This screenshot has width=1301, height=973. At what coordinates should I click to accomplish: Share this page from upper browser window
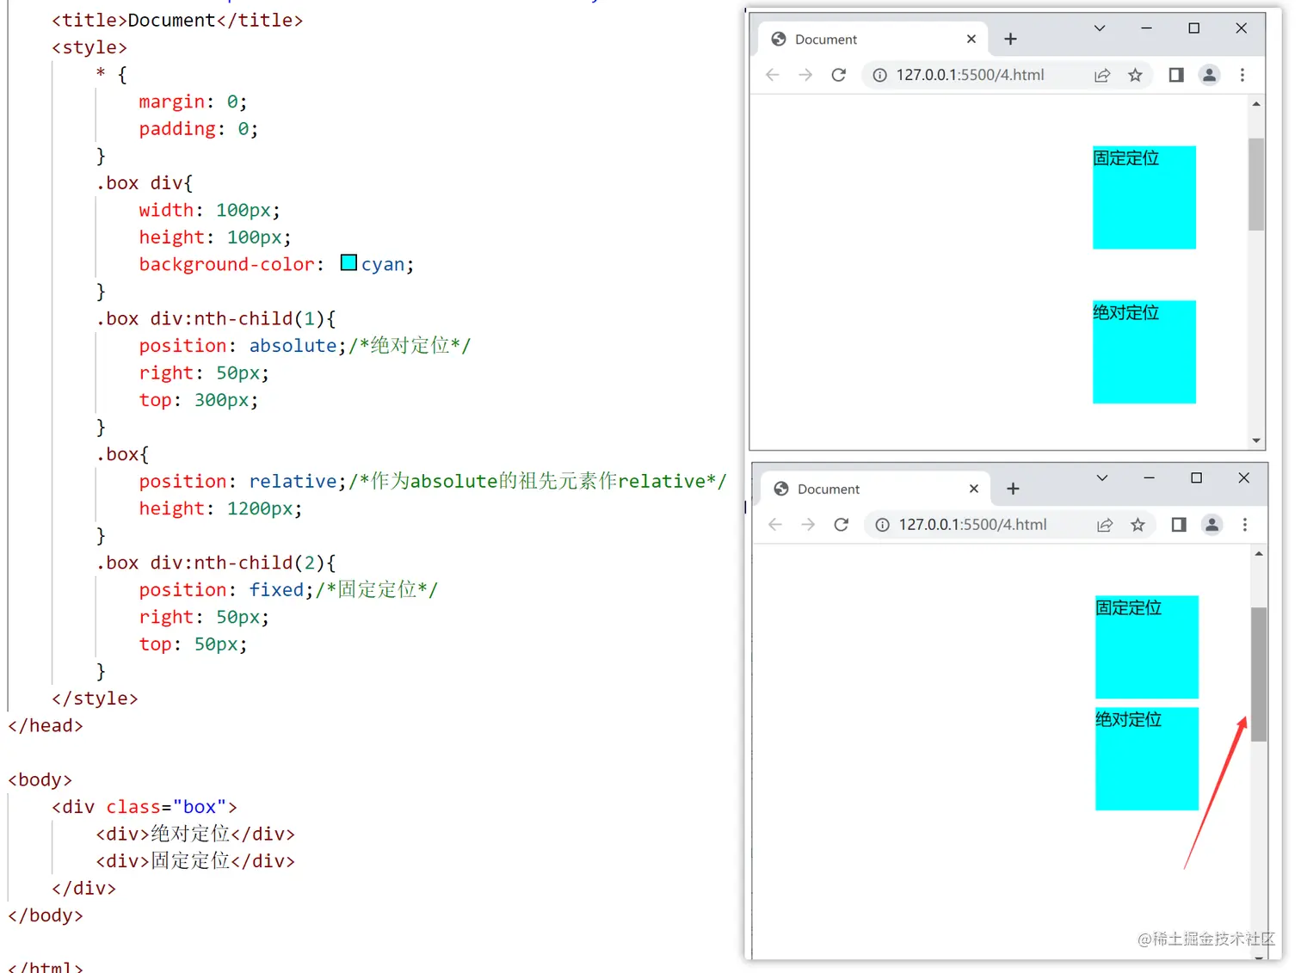click(1102, 75)
